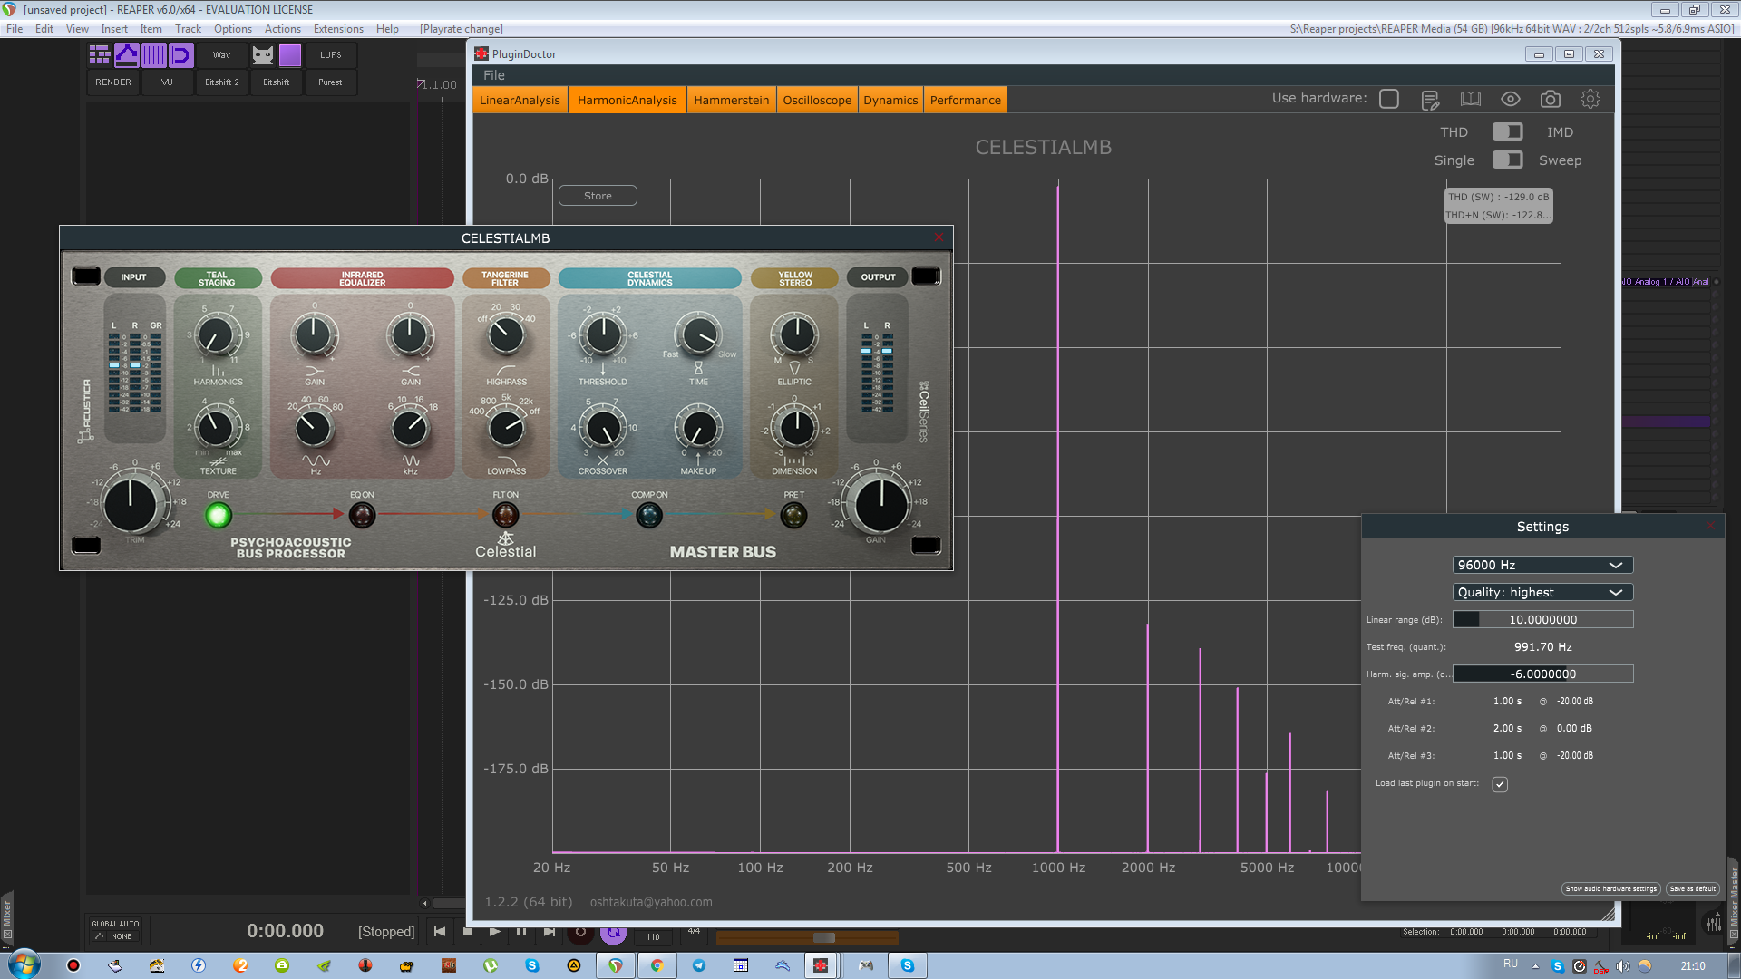Open PluginDoctor settings gear icon
The height and width of the screenshot is (979, 1741).
[x=1590, y=99]
